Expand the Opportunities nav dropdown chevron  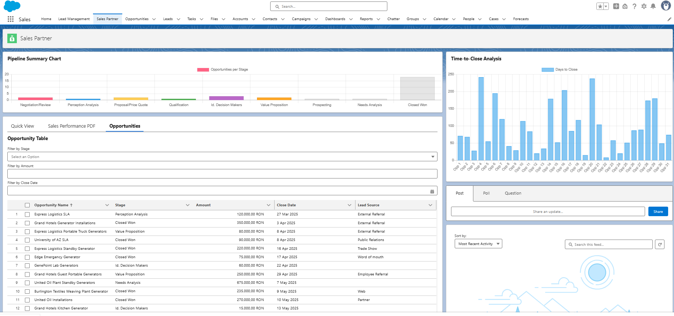coord(154,19)
